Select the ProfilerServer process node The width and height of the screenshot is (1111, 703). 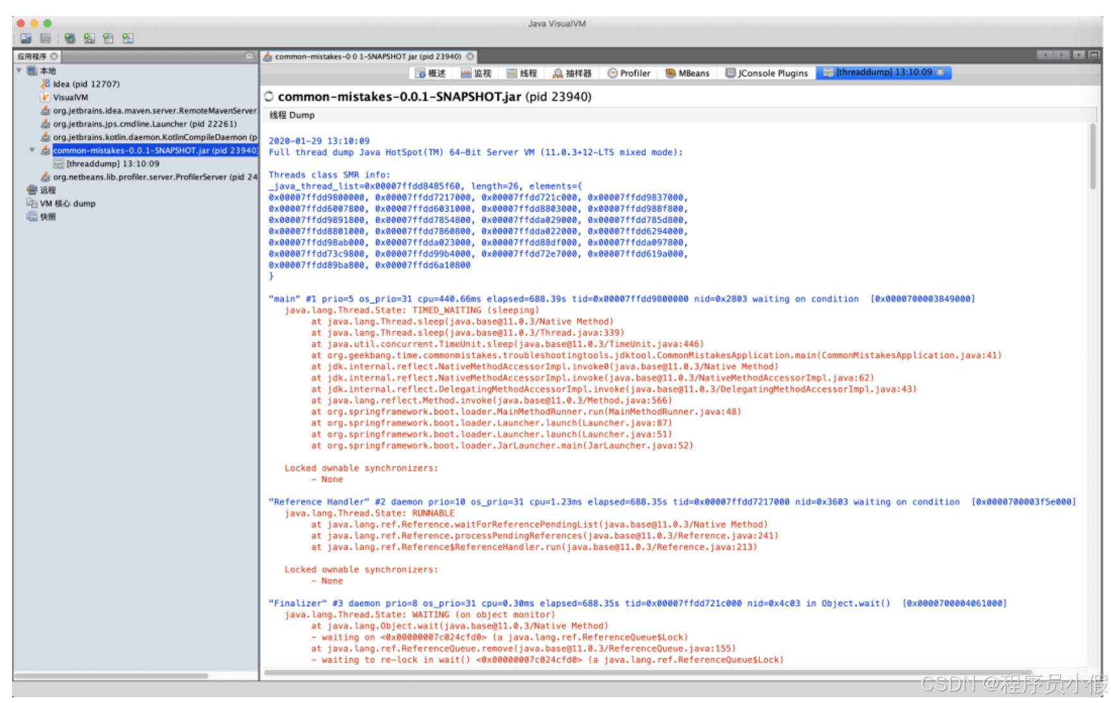coord(149,177)
